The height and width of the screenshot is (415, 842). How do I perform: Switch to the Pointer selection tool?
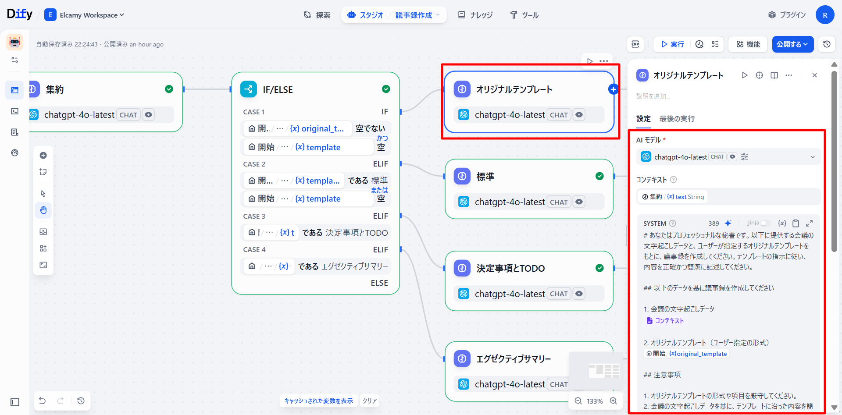tap(43, 193)
